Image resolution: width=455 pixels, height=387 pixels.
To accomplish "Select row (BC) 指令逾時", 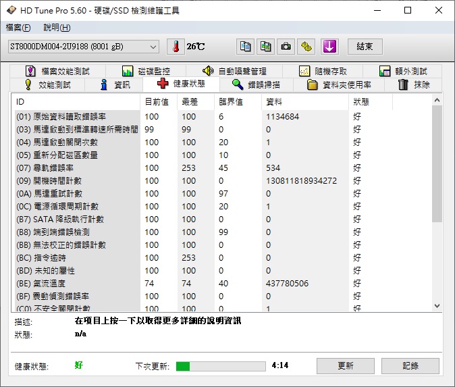I will (x=222, y=258).
